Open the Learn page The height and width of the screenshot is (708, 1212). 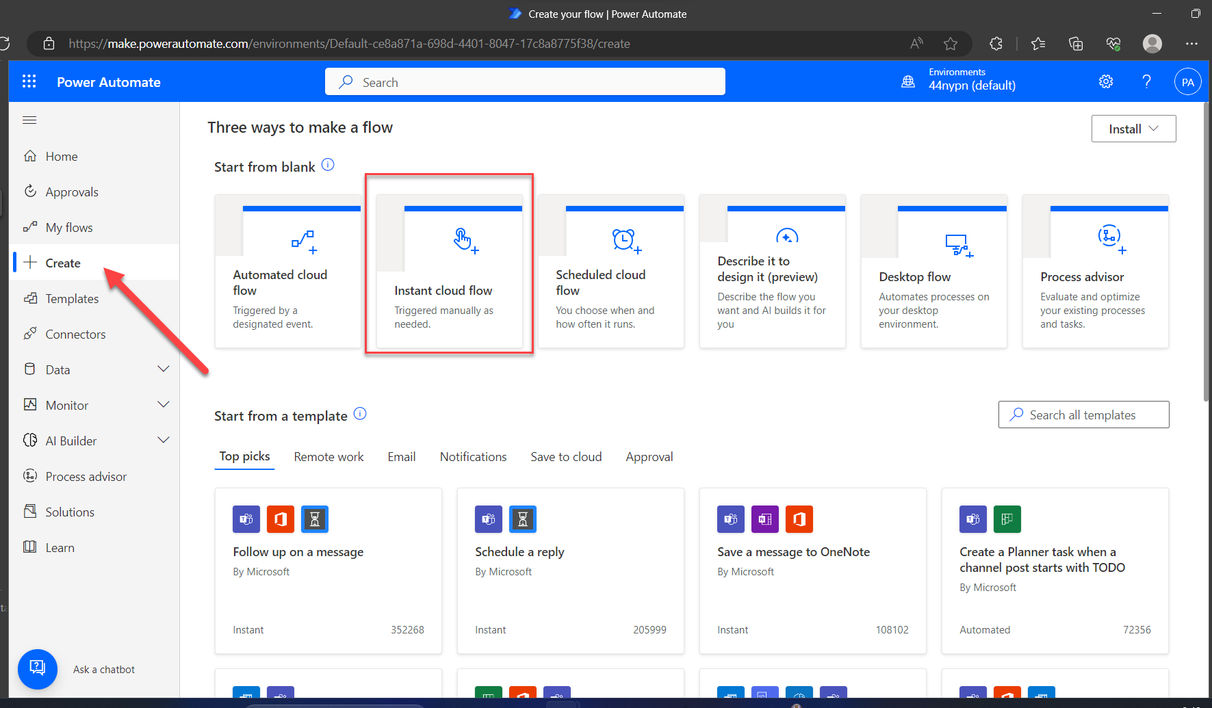click(x=60, y=547)
